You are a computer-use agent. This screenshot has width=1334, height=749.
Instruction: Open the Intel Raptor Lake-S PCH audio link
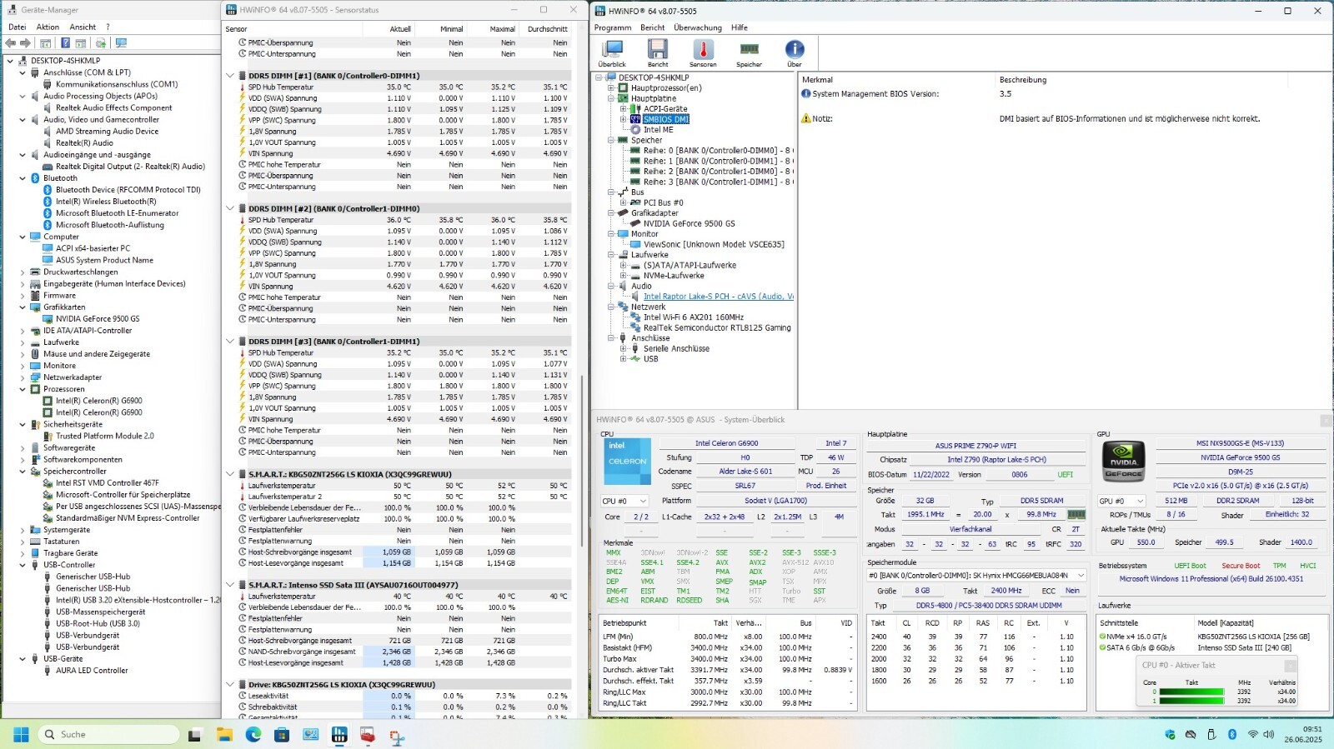718,297
